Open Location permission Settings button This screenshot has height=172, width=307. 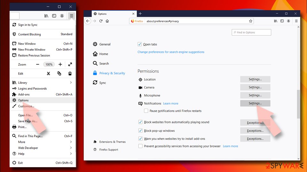[x=255, y=79]
